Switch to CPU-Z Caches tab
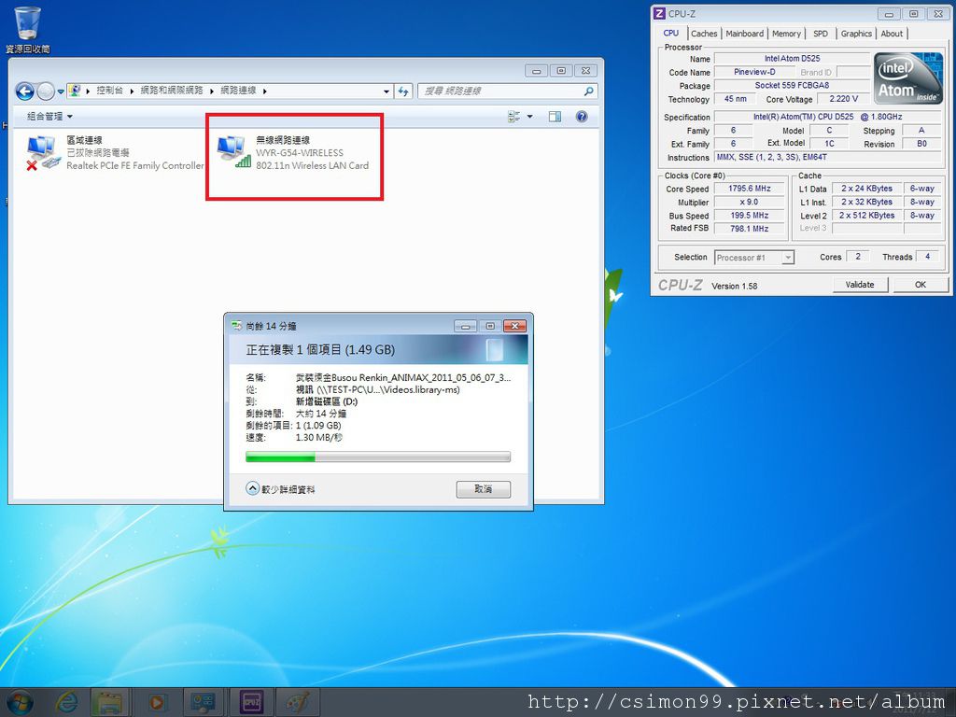The image size is (956, 717). [x=704, y=34]
